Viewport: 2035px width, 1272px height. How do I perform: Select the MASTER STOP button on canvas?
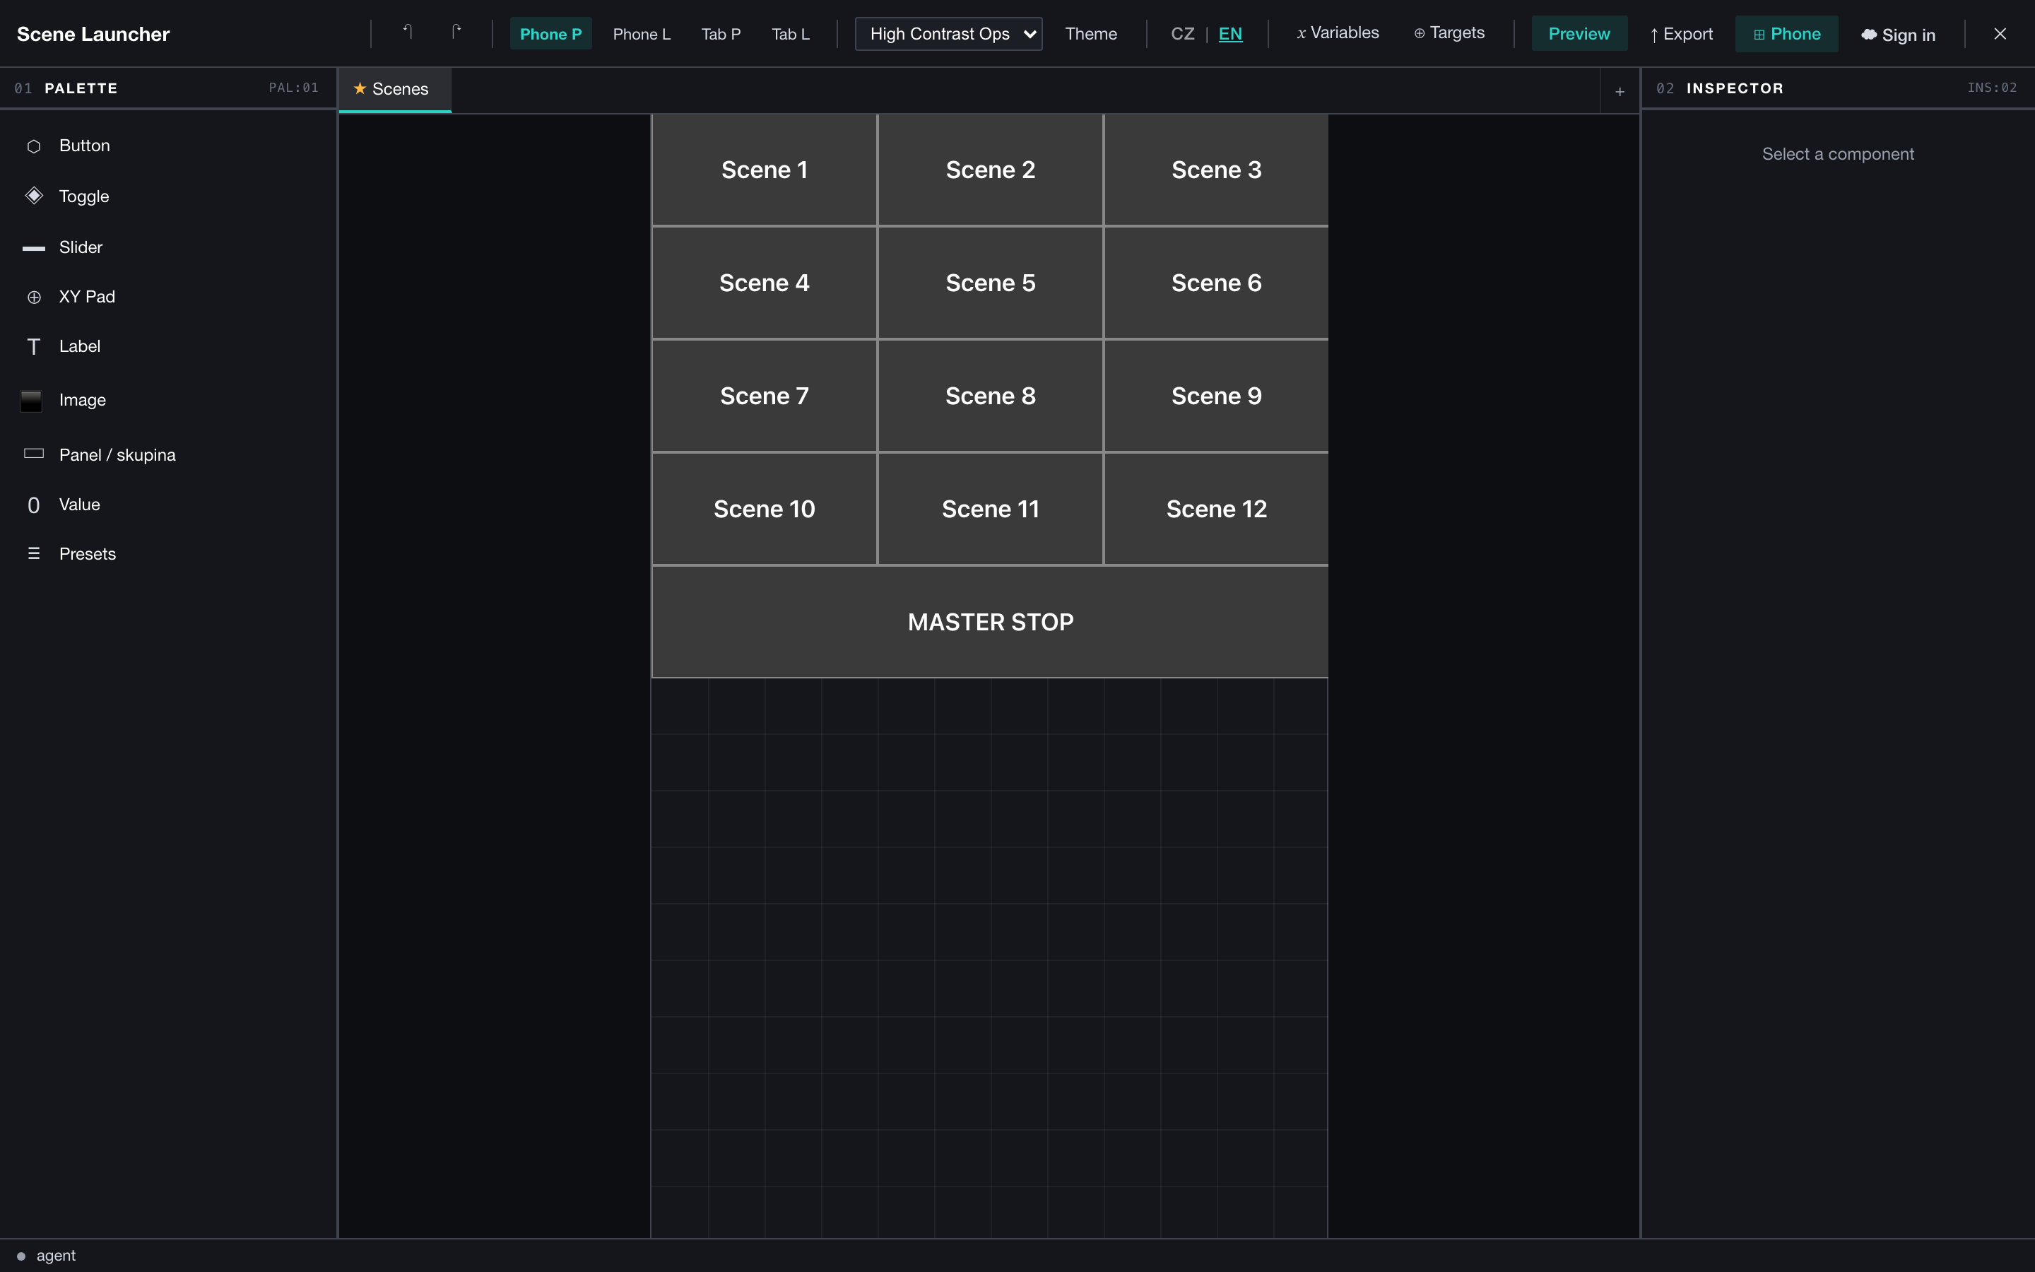pos(991,623)
